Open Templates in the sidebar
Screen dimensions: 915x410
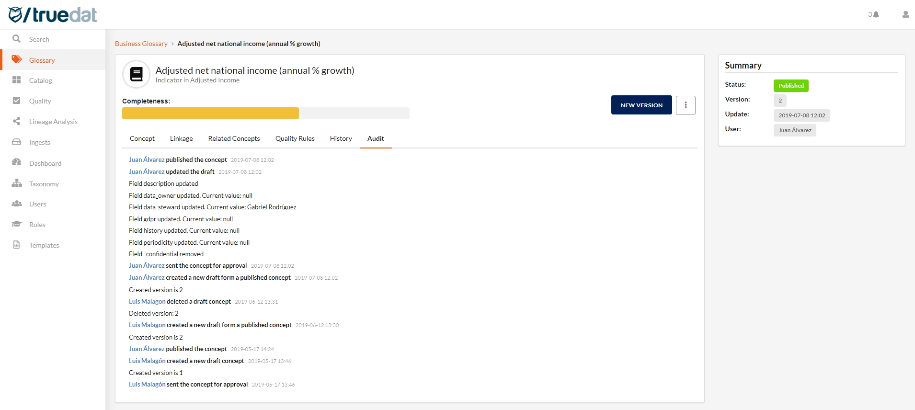point(44,245)
